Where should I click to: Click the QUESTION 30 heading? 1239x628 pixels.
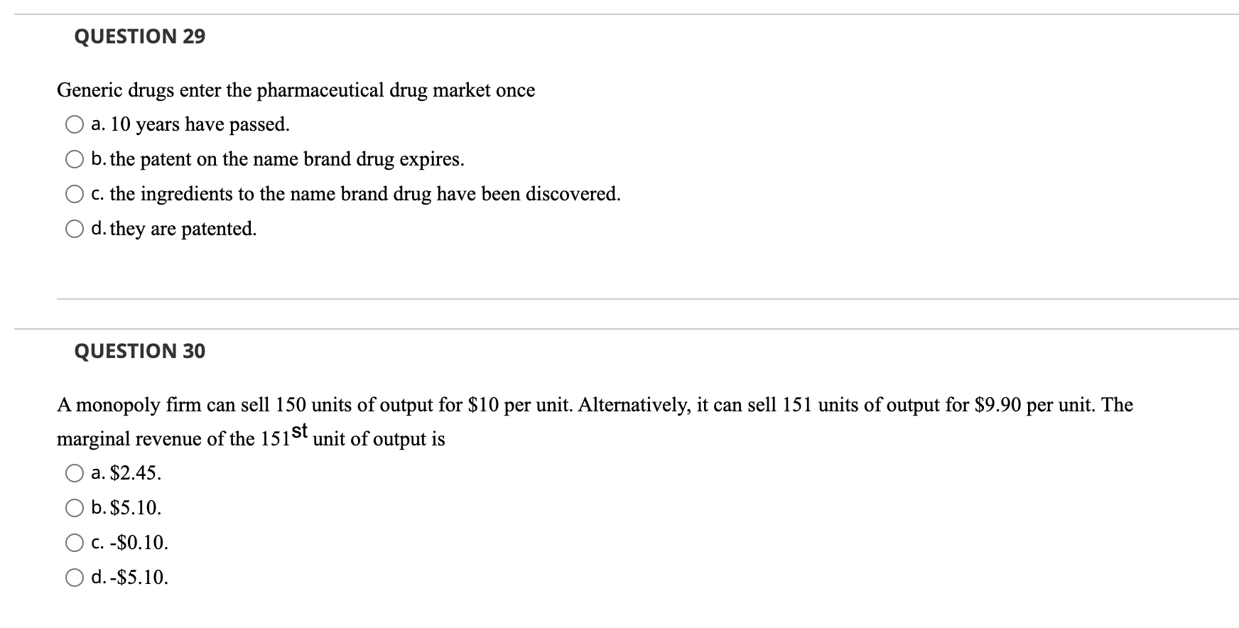coord(139,350)
